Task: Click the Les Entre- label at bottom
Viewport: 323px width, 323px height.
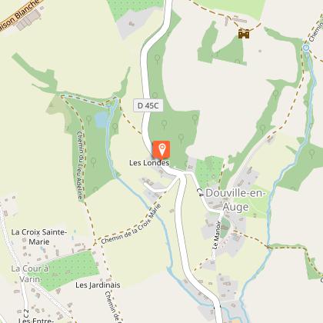Action: (36, 321)
